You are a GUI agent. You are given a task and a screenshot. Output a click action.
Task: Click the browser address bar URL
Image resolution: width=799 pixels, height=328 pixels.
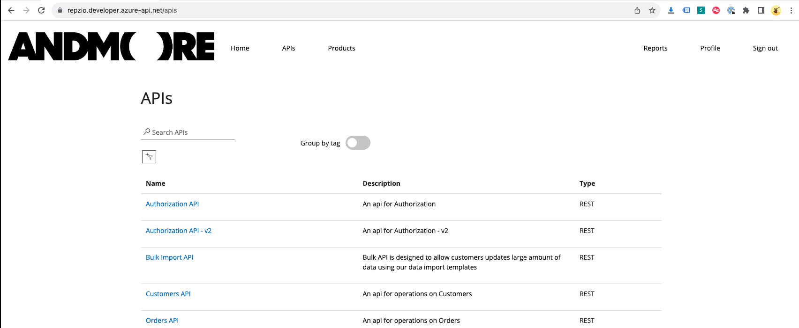122,10
